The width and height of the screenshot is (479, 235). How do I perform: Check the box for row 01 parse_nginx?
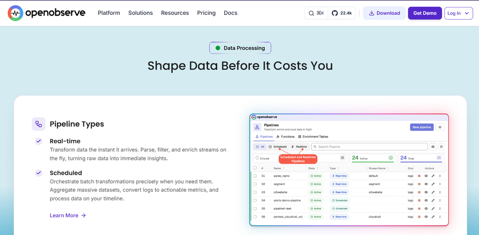(x=255, y=176)
